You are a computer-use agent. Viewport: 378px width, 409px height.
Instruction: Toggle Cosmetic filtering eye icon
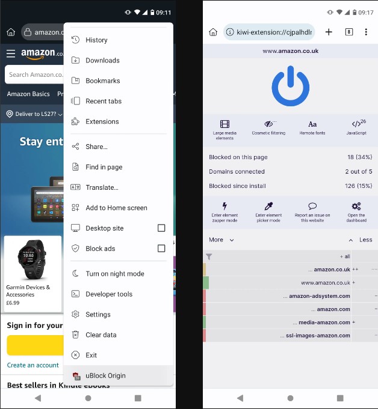269,124
